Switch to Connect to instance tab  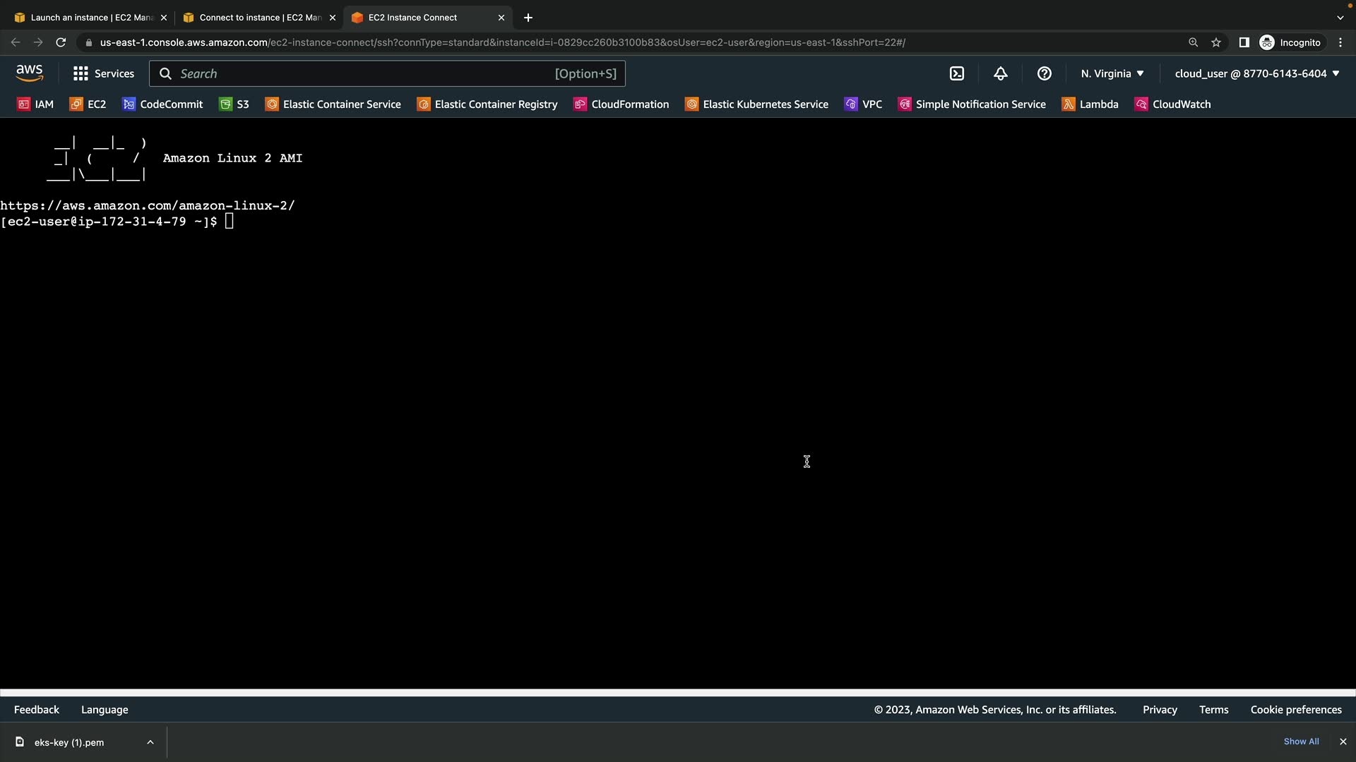click(x=254, y=18)
